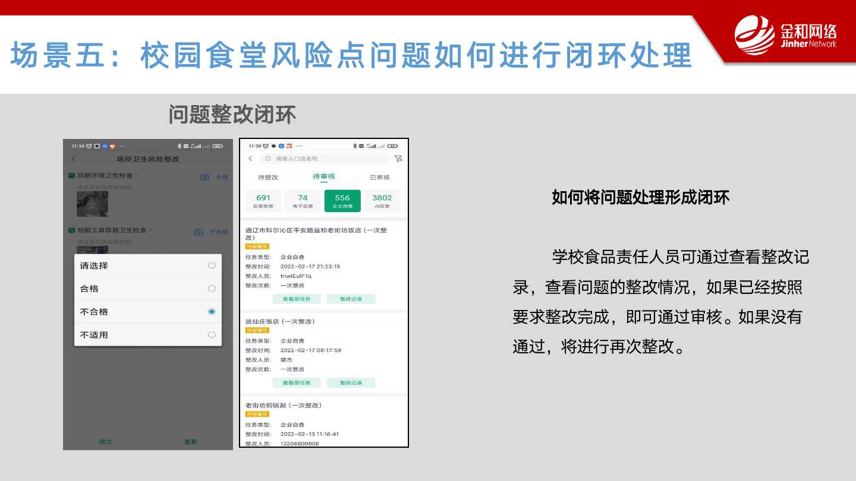Open the filter funnel icon

click(x=398, y=159)
